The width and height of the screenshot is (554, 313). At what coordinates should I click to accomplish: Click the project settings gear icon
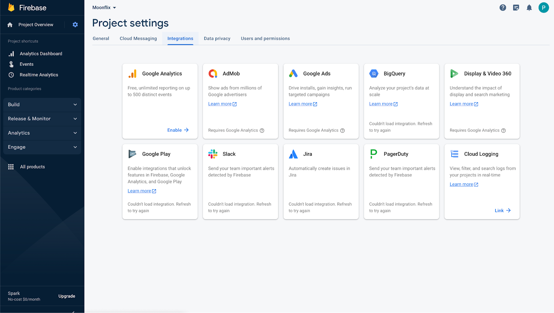tap(75, 25)
